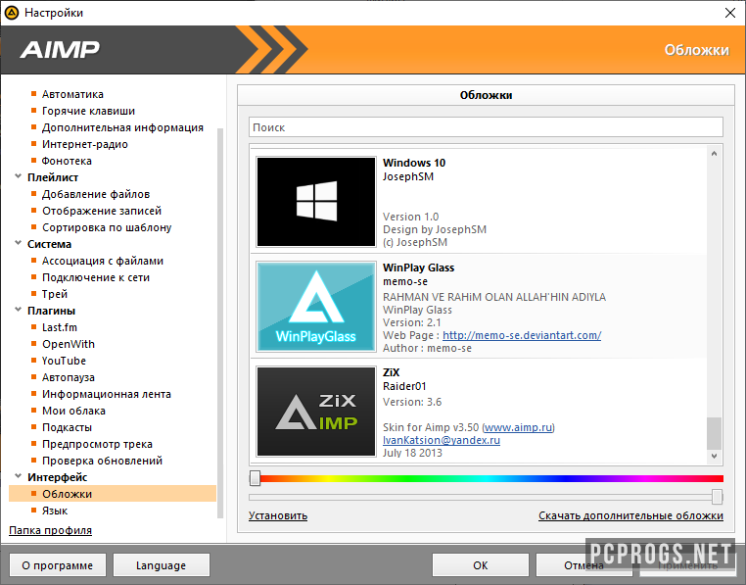Open Отображение записей settings

pyautogui.click(x=102, y=211)
